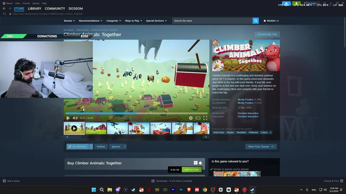This screenshot has height=194, width=346.
Task: Open OBS Studio from taskbar
Action: point(213,190)
